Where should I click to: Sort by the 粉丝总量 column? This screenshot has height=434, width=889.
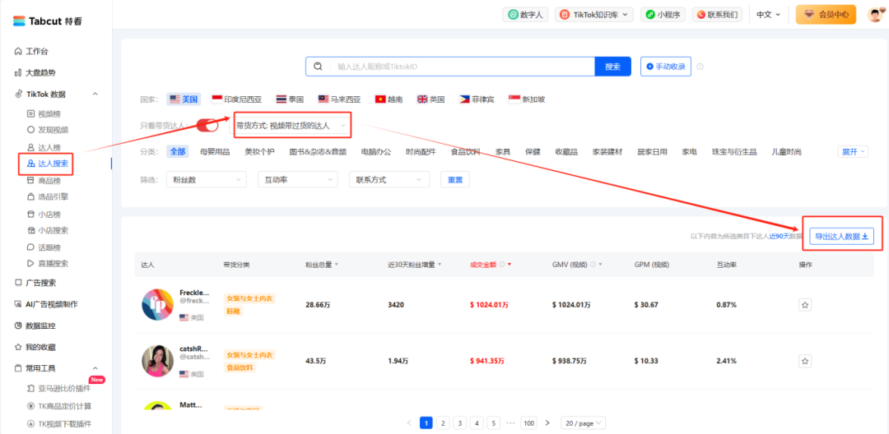[x=322, y=264]
